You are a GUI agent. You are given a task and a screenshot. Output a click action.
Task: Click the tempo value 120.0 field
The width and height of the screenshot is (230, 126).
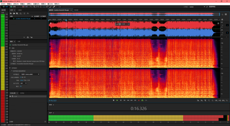click(x=21, y=80)
